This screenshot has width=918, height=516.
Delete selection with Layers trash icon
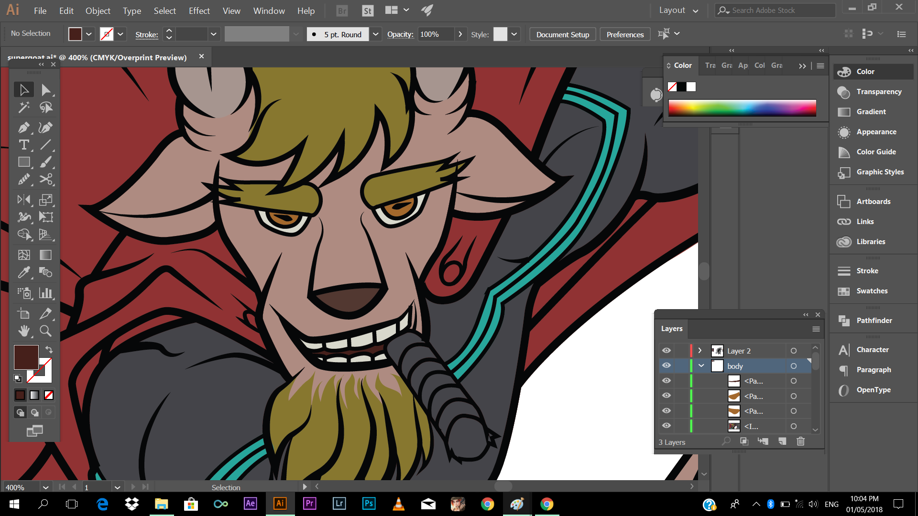[800, 441]
